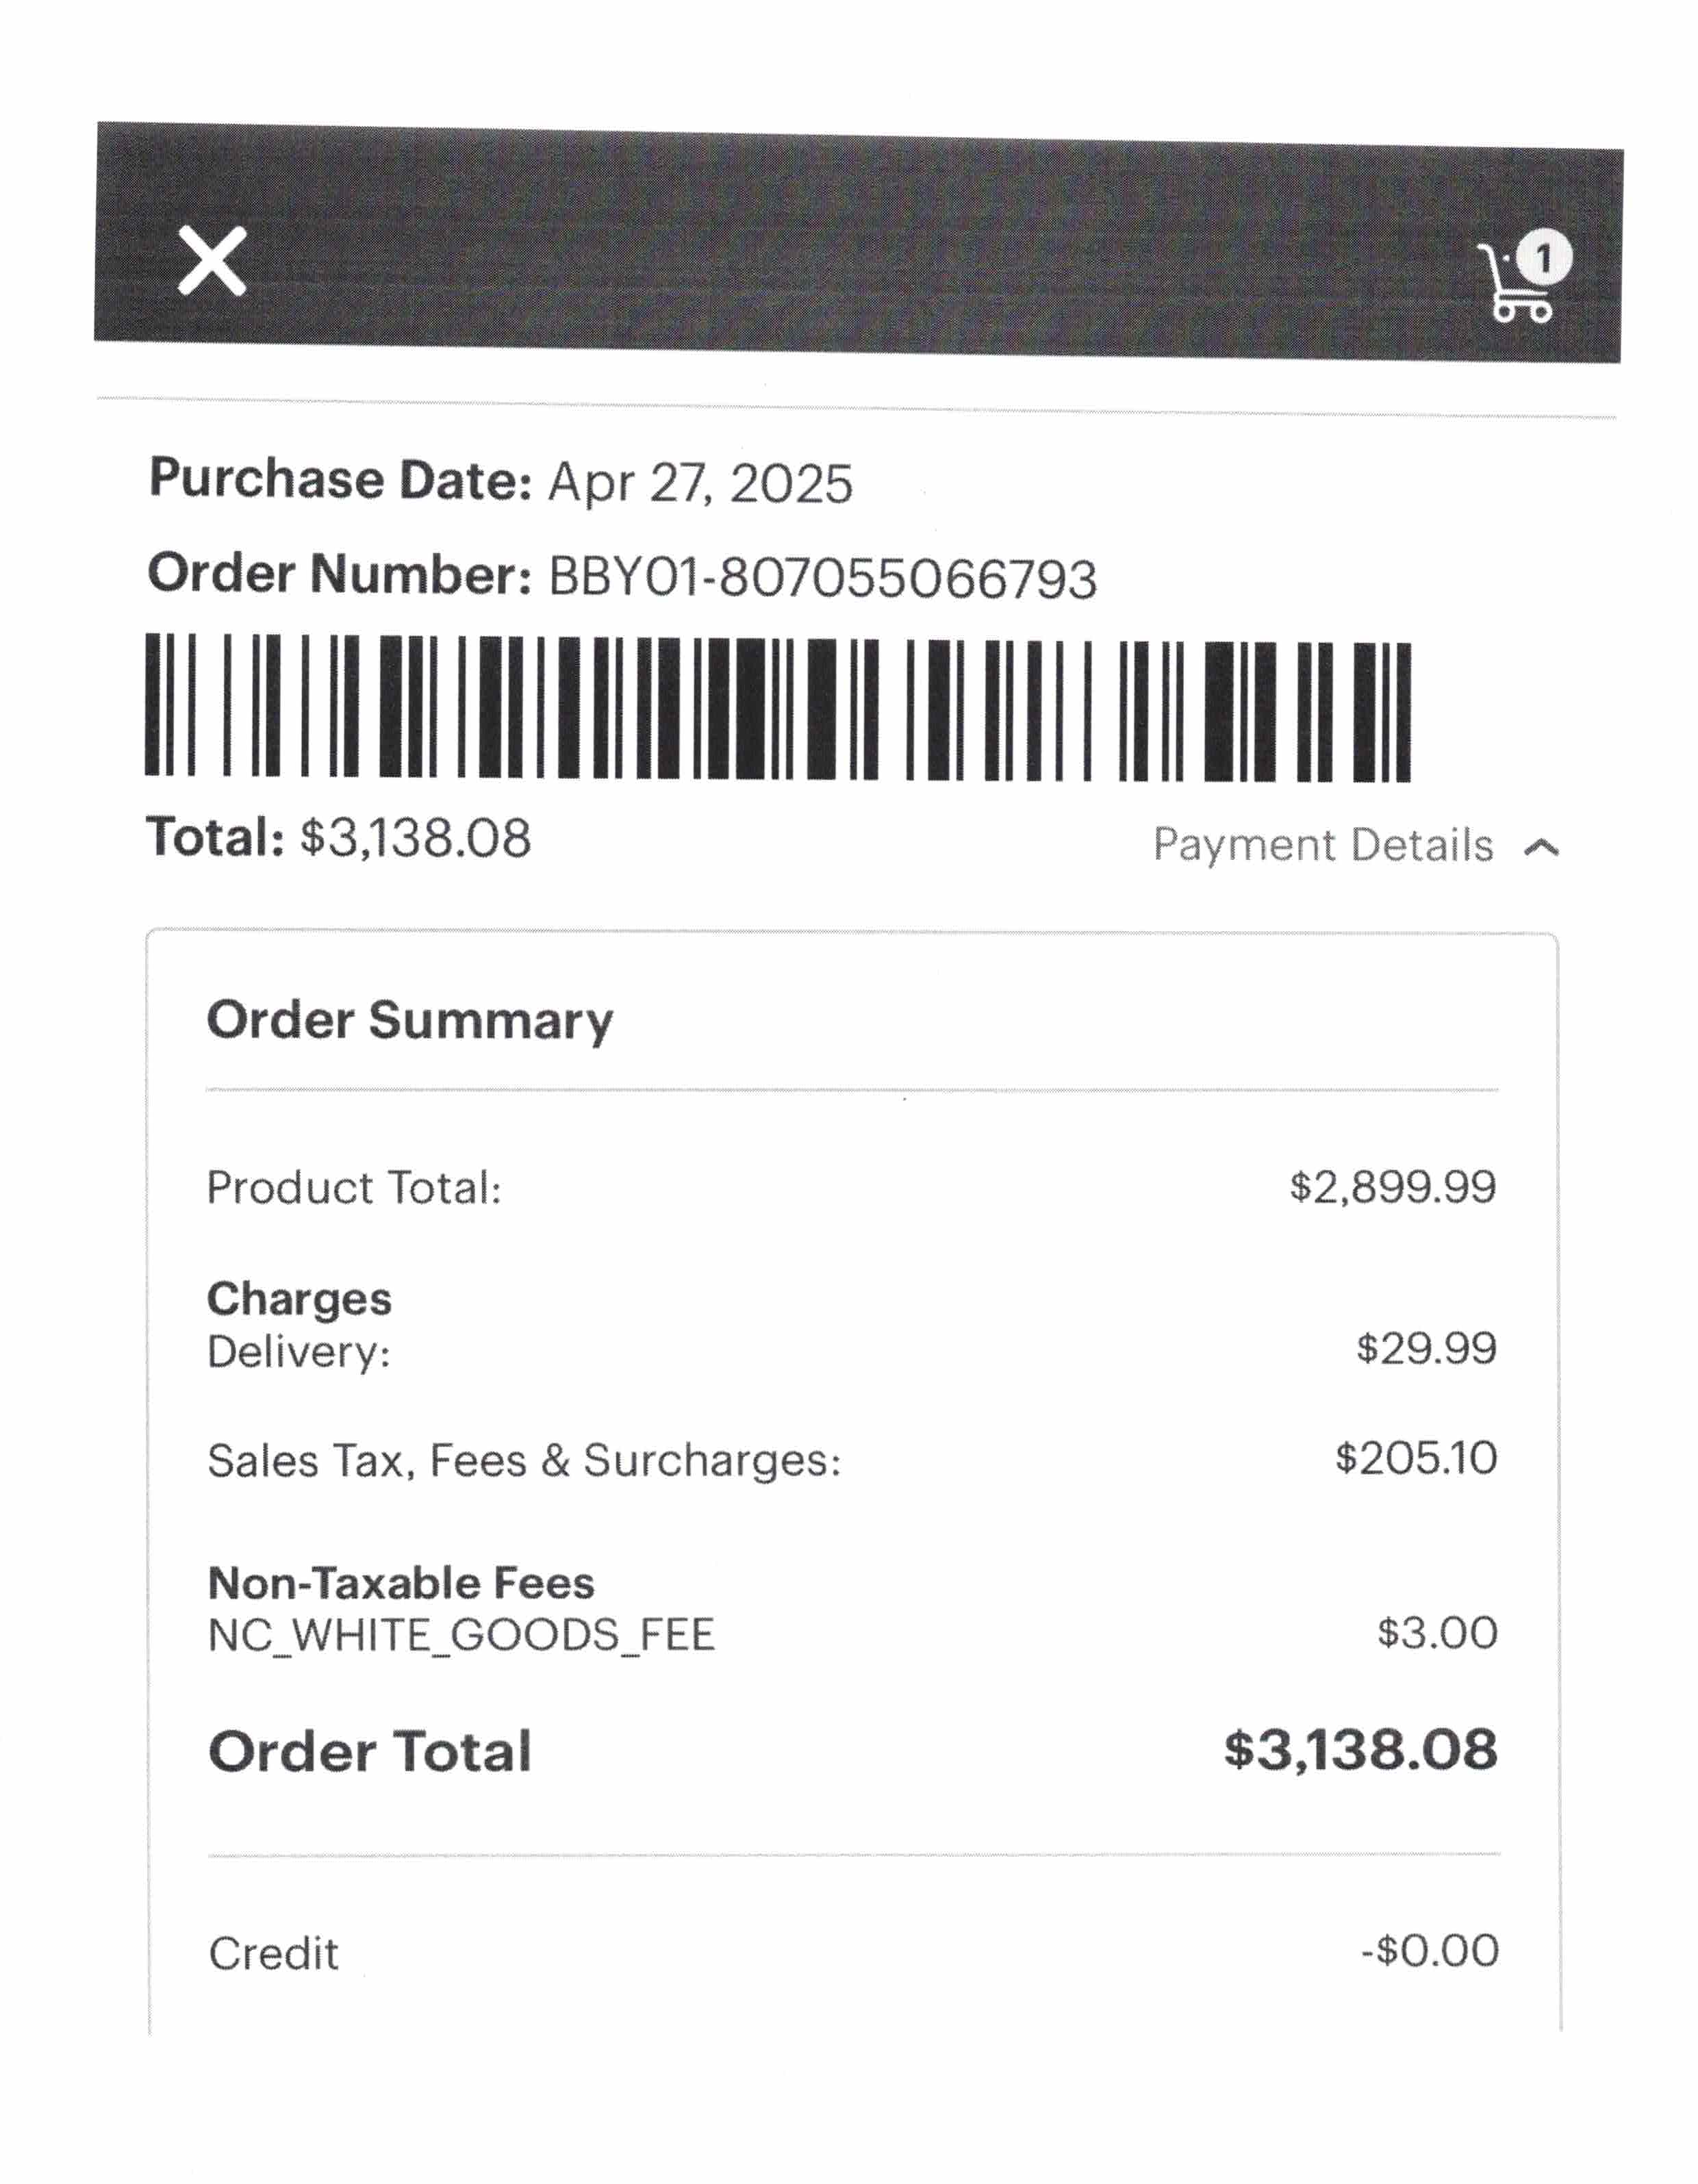The height and width of the screenshot is (2184, 1698).
Task: Close the order details with X icon
Action: tap(212, 261)
